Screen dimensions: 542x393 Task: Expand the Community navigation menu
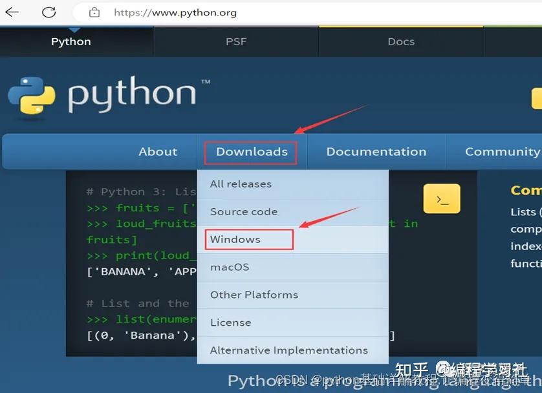coord(503,151)
